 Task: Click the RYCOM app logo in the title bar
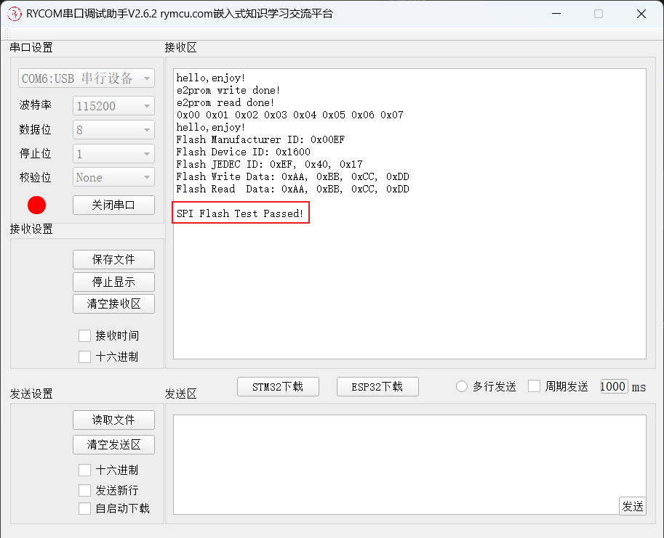tap(14, 14)
